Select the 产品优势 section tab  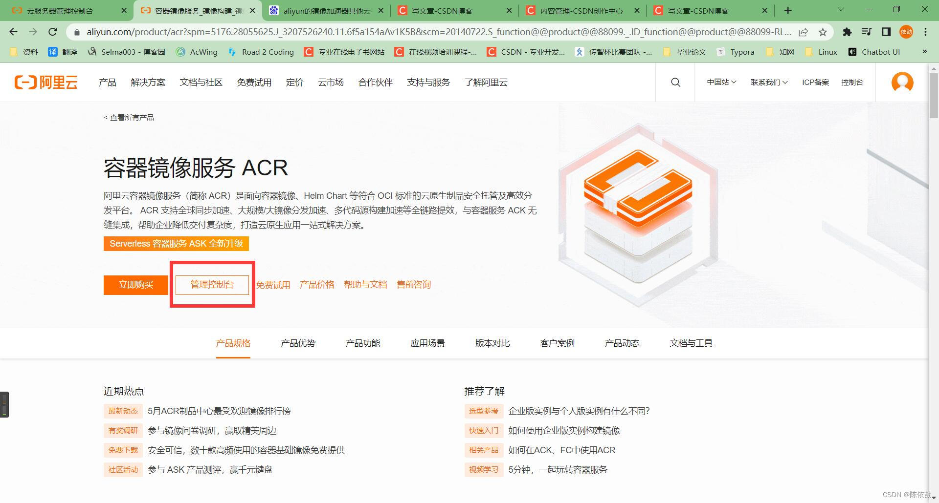click(x=298, y=343)
